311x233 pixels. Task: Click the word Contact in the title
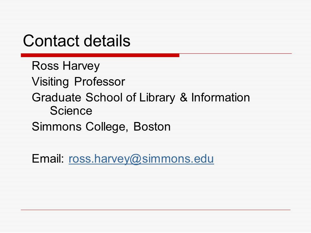(52, 41)
